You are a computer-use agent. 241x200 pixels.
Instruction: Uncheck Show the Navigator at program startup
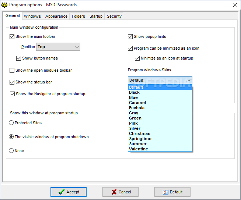click(x=12, y=94)
